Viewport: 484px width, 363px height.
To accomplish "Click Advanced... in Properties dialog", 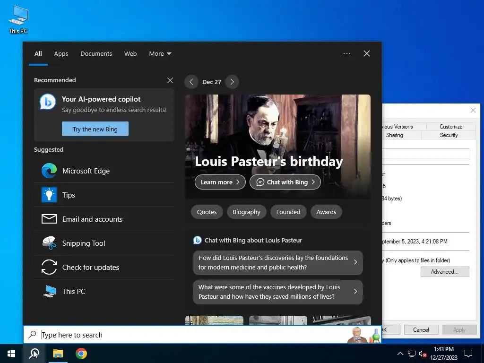I will pos(444,272).
